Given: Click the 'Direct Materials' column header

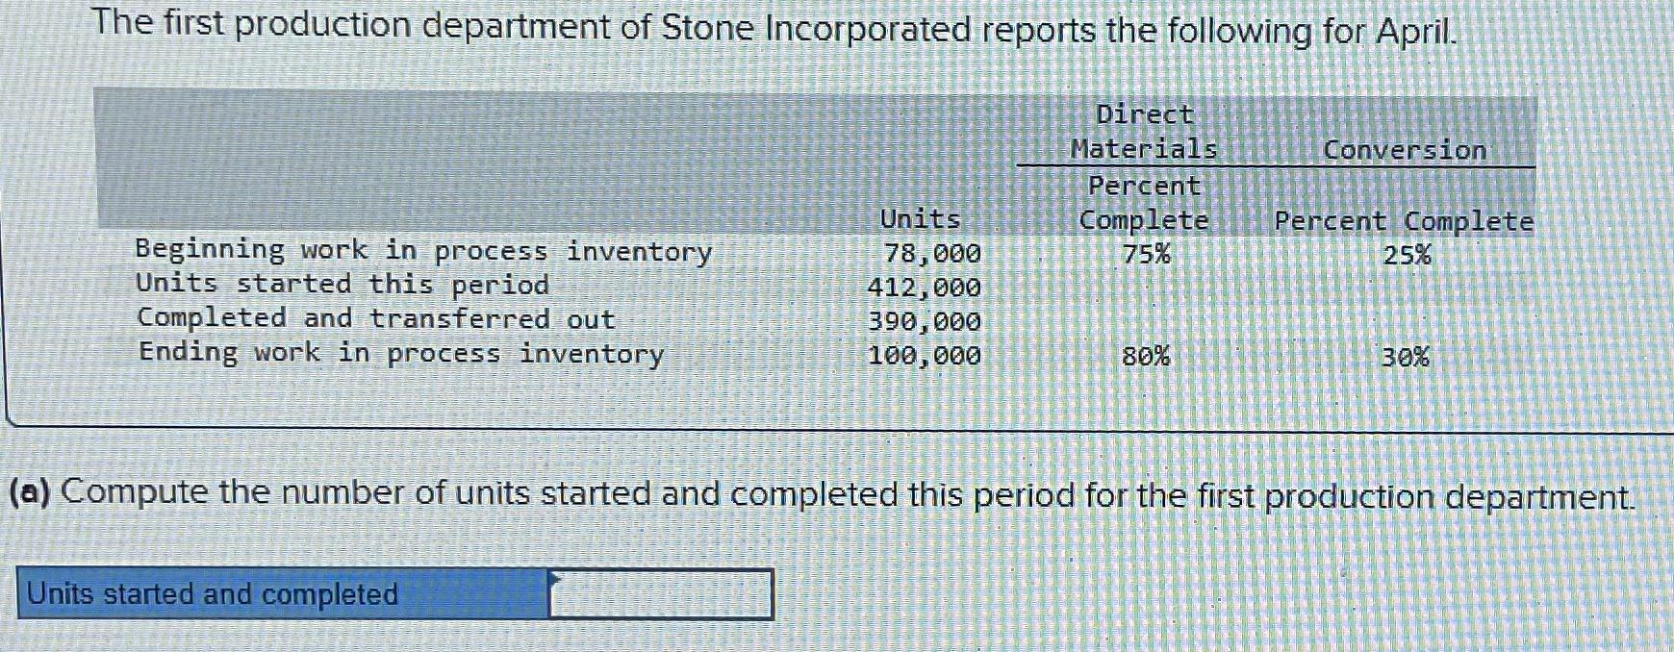Looking at the screenshot, I should click(x=1144, y=132).
